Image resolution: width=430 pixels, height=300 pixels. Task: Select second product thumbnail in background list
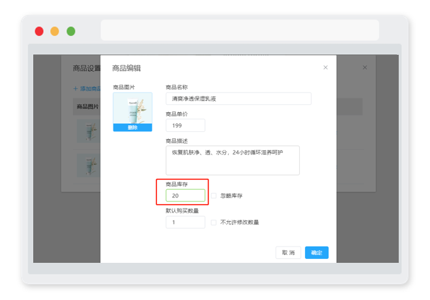pos(89,166)
